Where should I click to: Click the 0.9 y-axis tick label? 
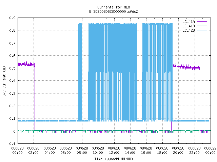pos(12,18)
